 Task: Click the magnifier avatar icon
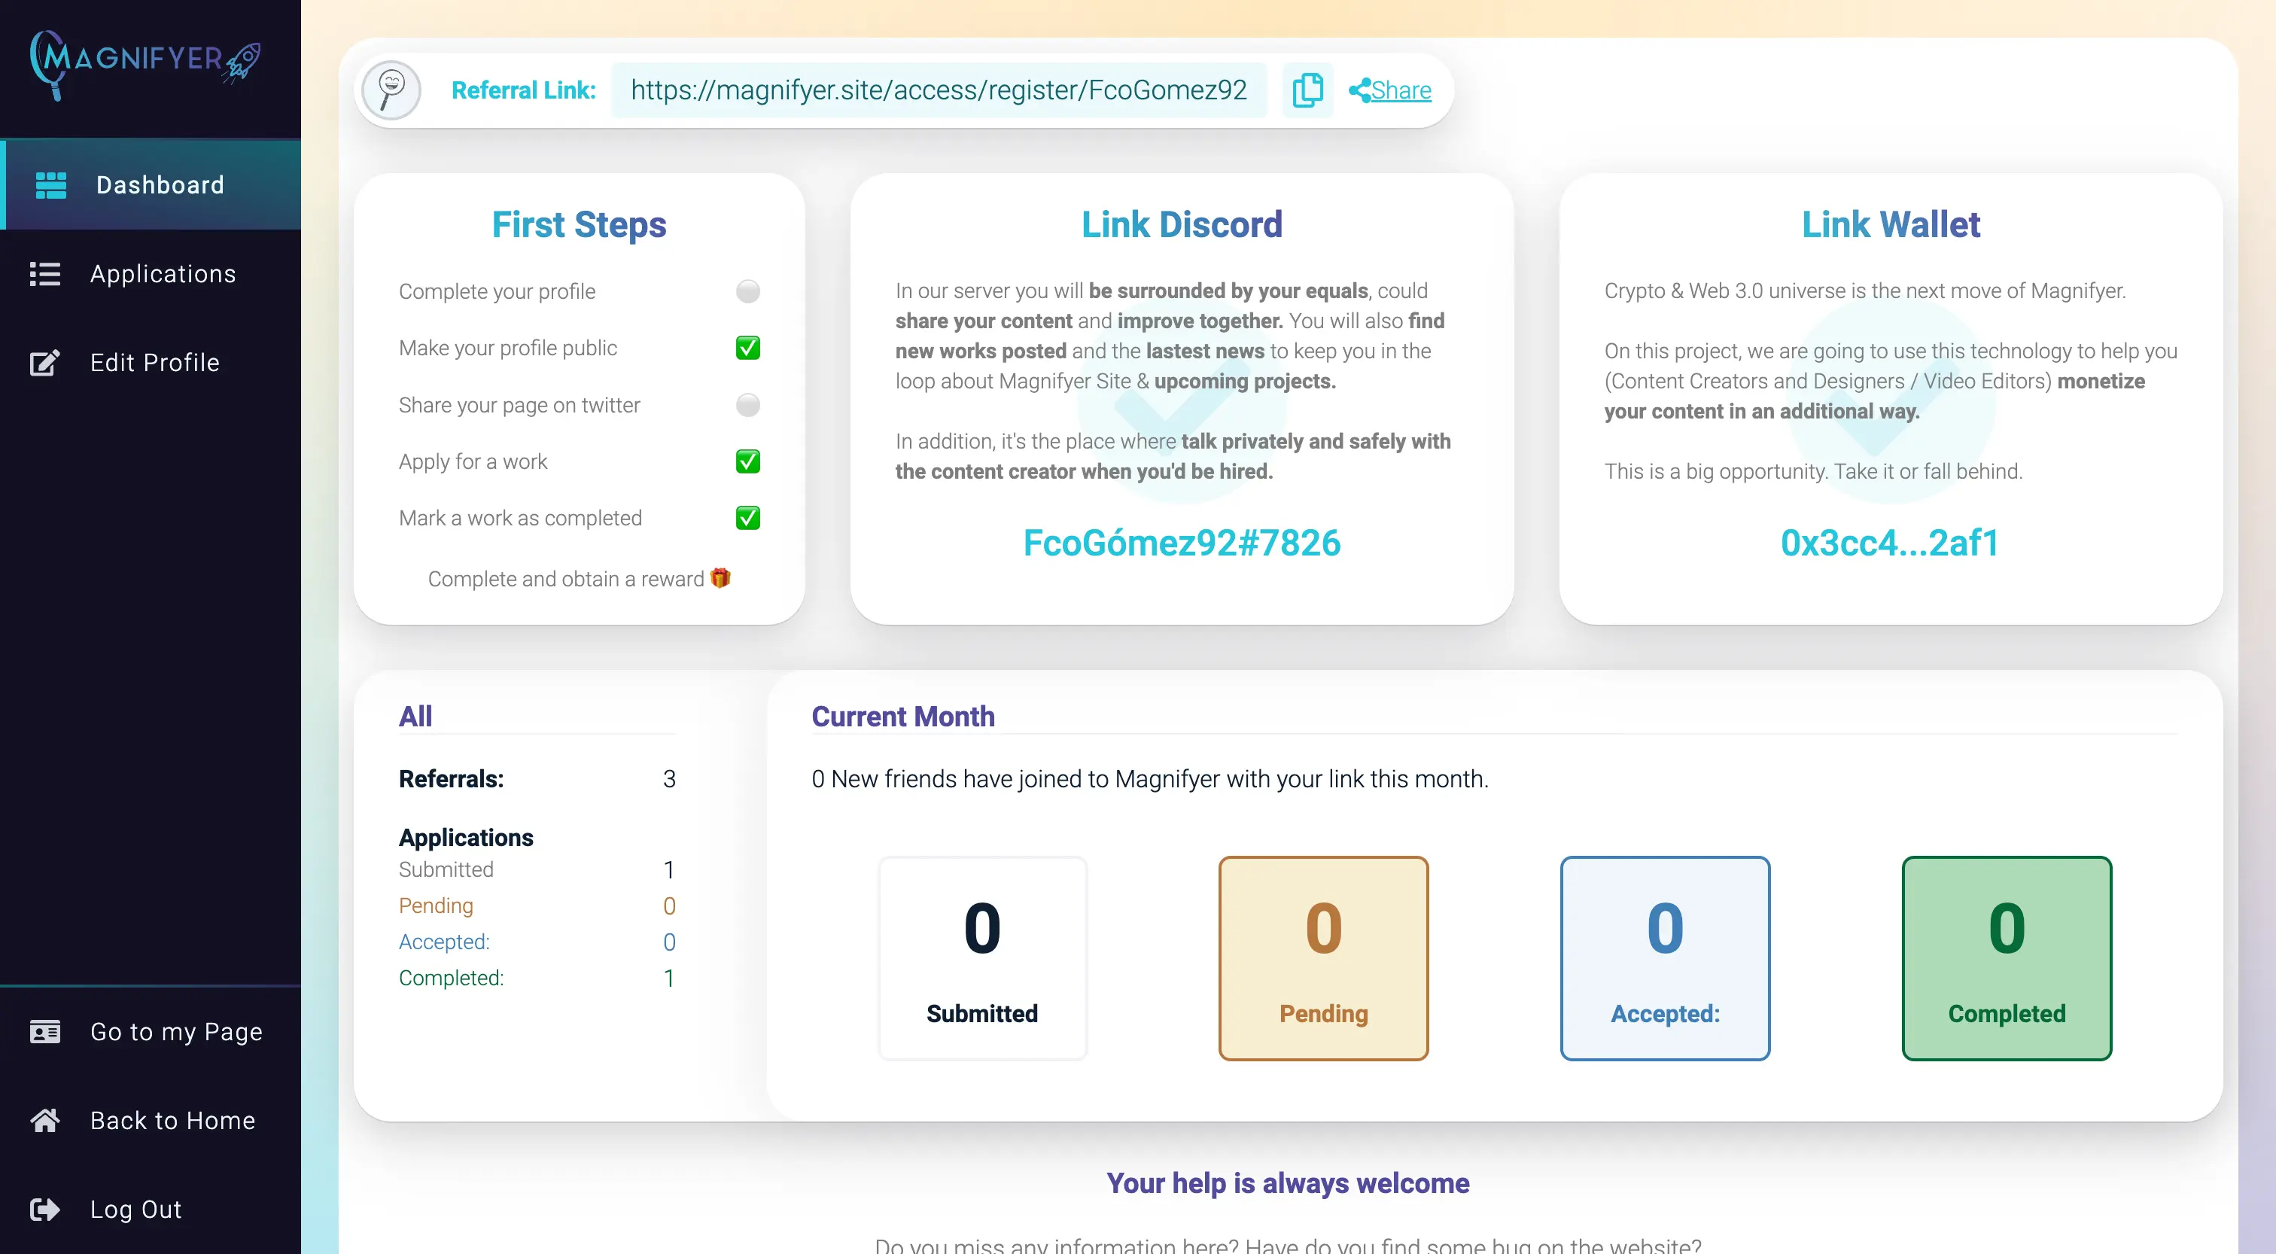tap(391, 90)
